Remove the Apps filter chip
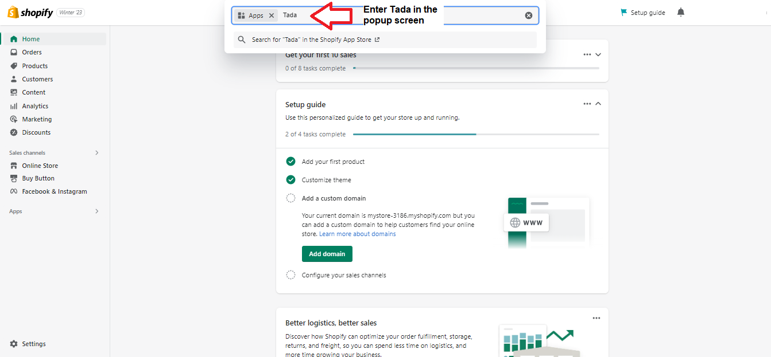 [272, 15]
